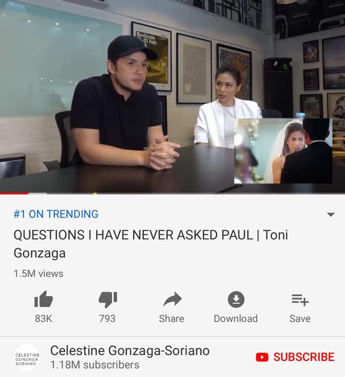Screen dimensions: 345x377
Task: Tap the video title Questions I Have Never Asked Paul
Action: pyautogui.click(x=150, y=244)
